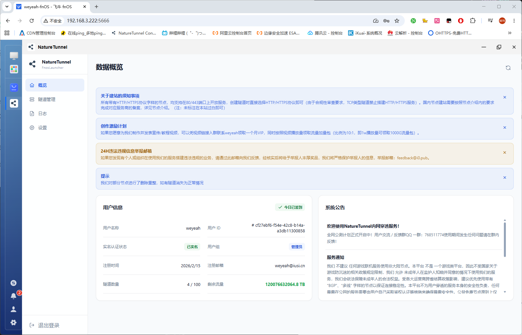Dismiss the 24H违法违规信息举报邮箱 warning
Screen dimensions: 522x335
505,153
